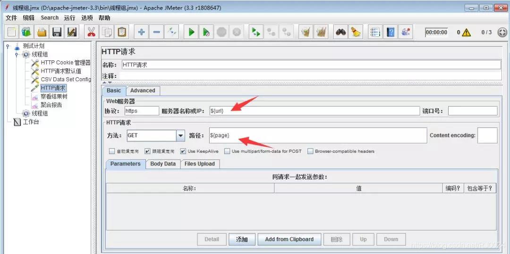
Task: Switch to the Files Upload tab
Action: [x=200, y=164]
